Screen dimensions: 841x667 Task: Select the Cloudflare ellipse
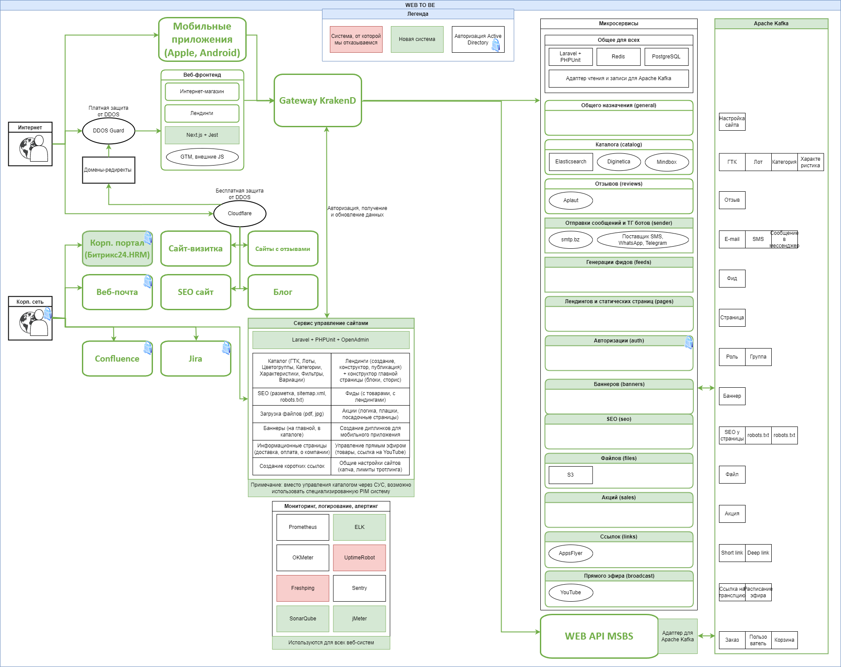240,213
